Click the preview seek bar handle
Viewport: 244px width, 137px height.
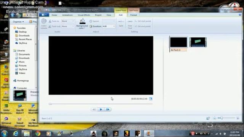(50, 104)
